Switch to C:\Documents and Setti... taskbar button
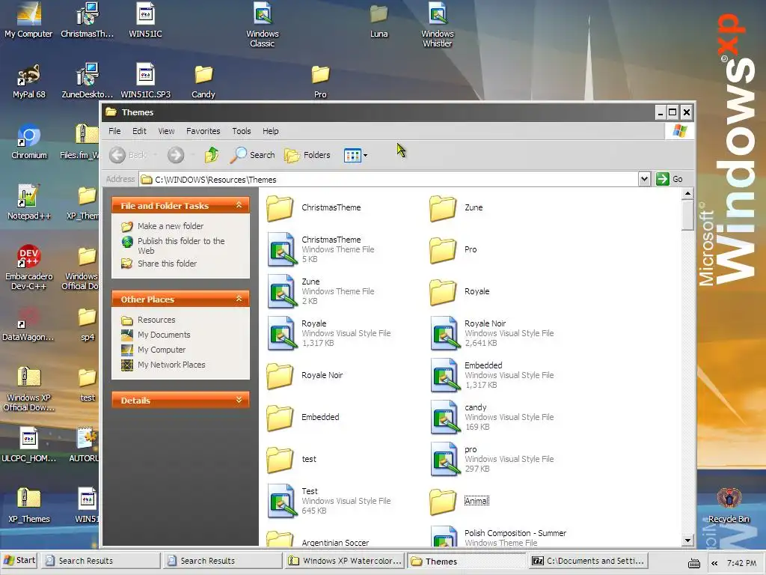766x575 pixels. pyautogui.click(x=588, y=561)
